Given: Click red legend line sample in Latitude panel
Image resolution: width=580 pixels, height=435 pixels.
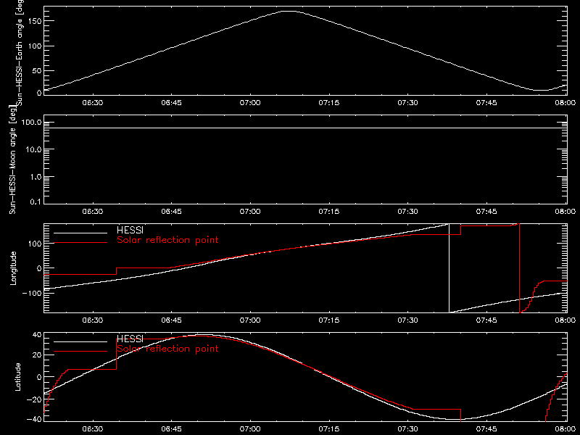Looking at the screenshot, I should pos(80,352).
